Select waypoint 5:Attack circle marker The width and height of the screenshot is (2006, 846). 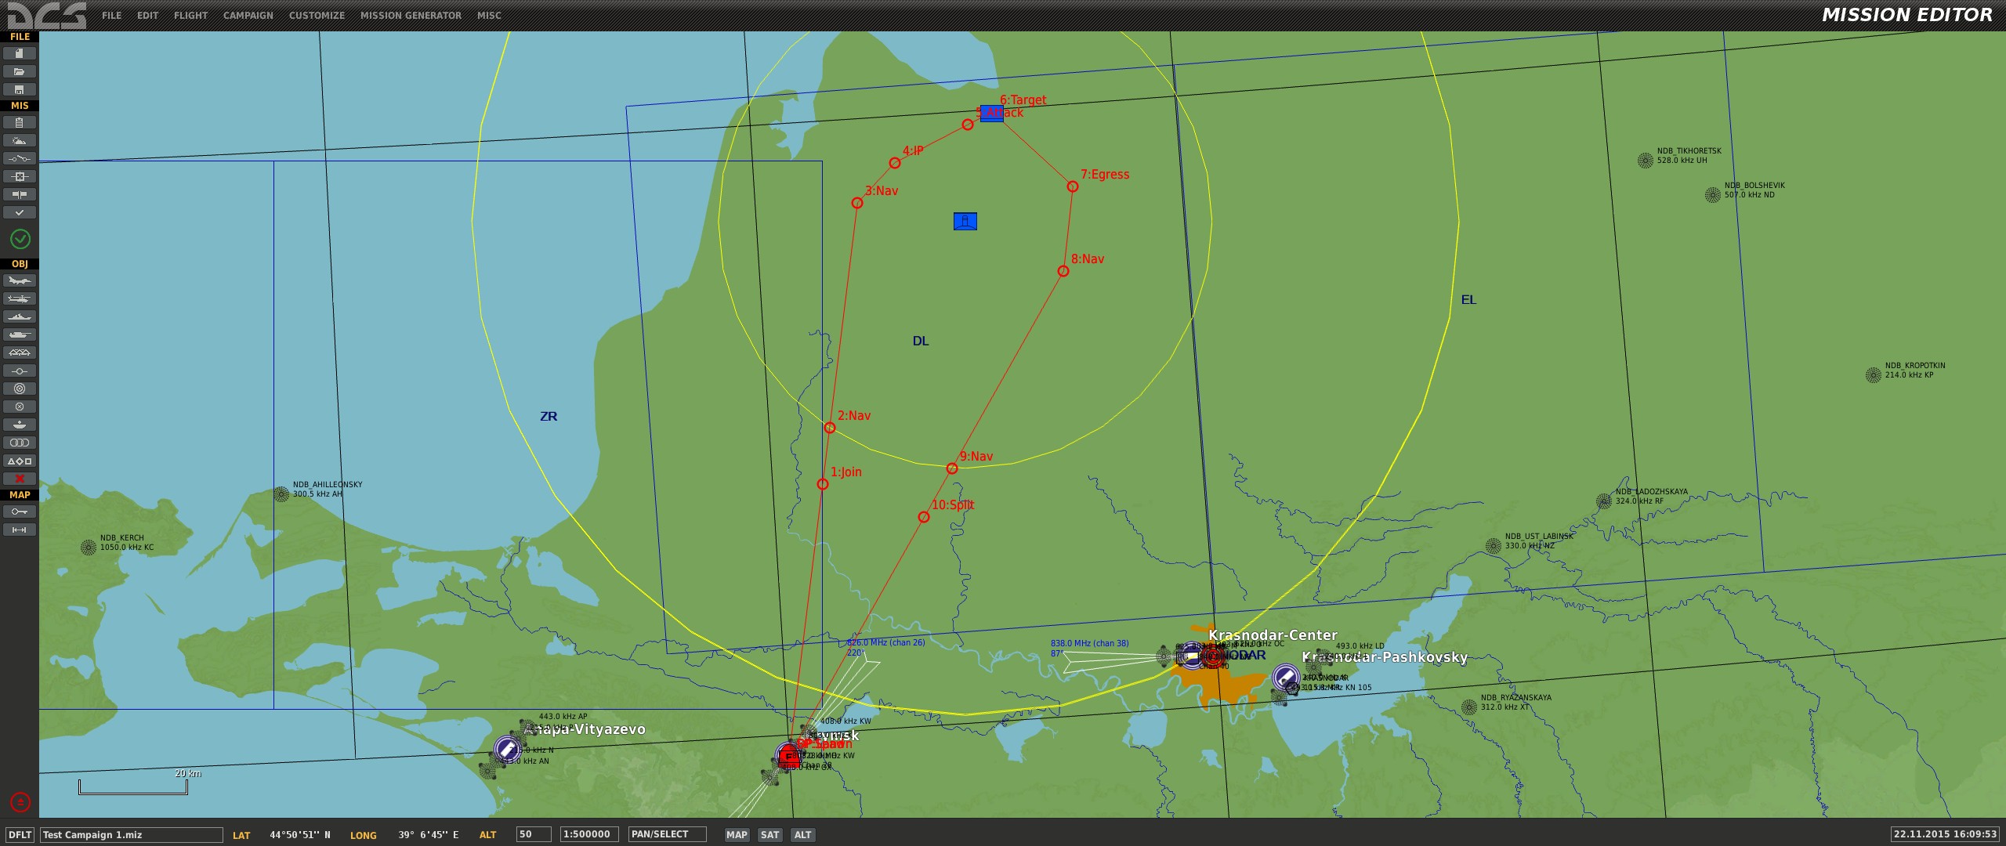[968, 125]
